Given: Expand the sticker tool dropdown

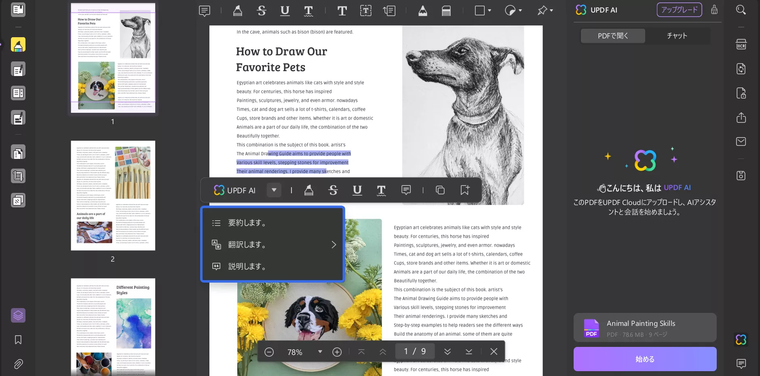Looking at the screenshot, I should [520, 11].
